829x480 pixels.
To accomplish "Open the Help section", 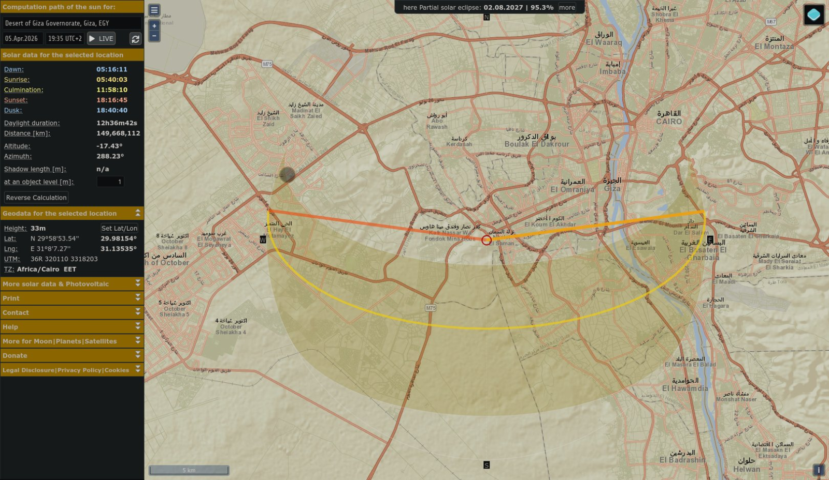I will tap(138, 327).
